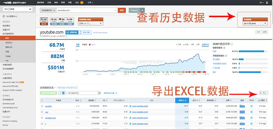Open the user profile icon in top bar
273x129 pixels.
coord(267,3)
